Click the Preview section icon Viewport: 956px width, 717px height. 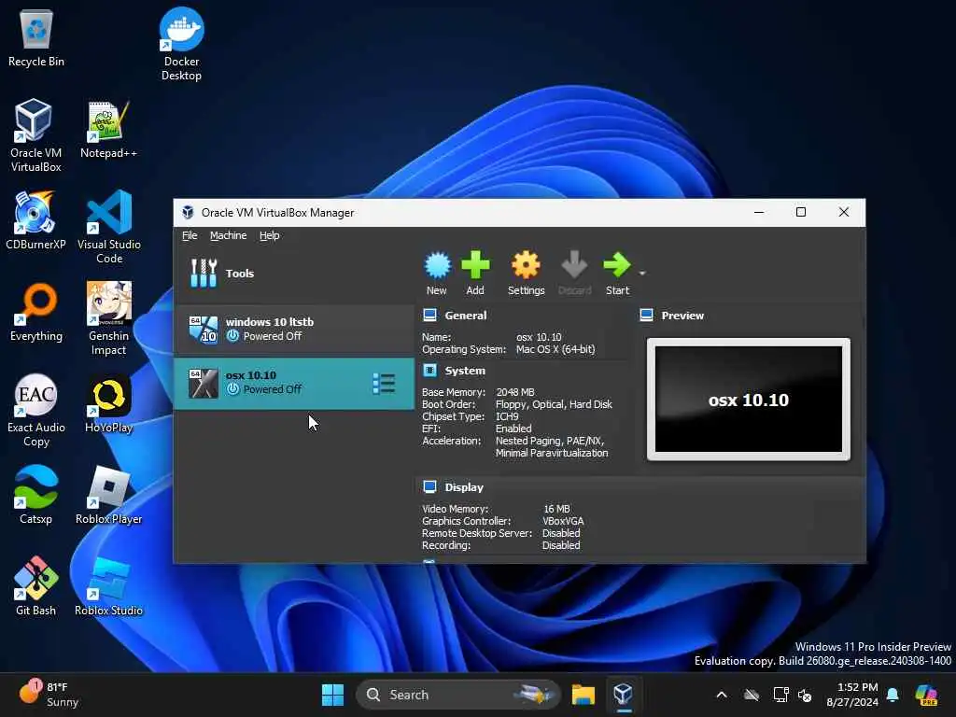pyautogui.click(x=646, y=316)
